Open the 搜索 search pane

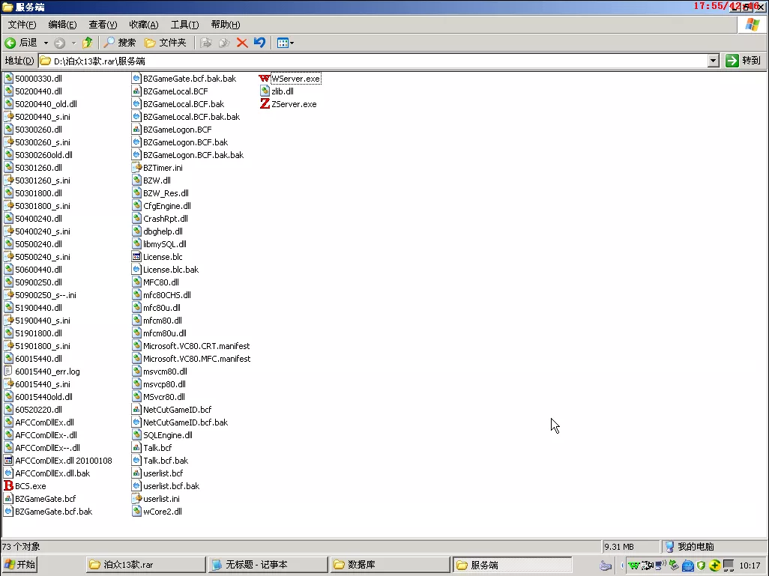coord(120,43)
